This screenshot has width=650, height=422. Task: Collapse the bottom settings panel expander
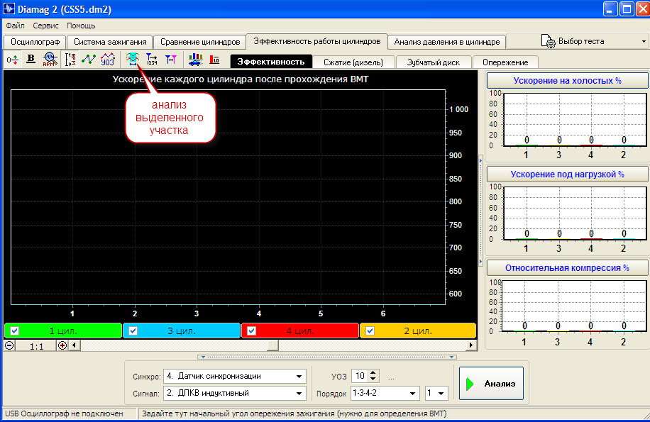[327, 357]
